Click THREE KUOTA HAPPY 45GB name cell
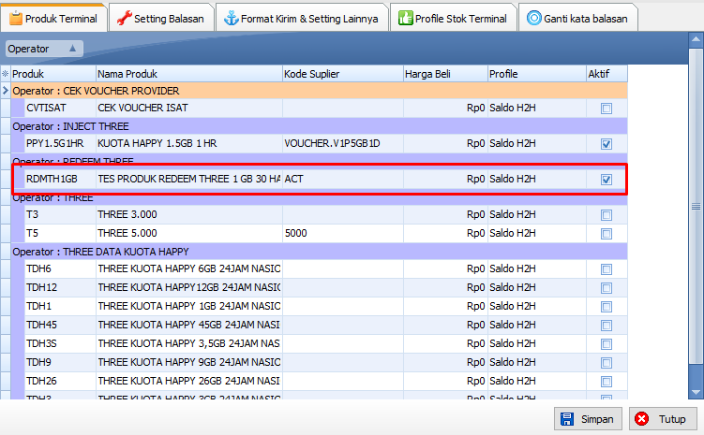The height and width of the screenshot is (435, 704). 189,325
